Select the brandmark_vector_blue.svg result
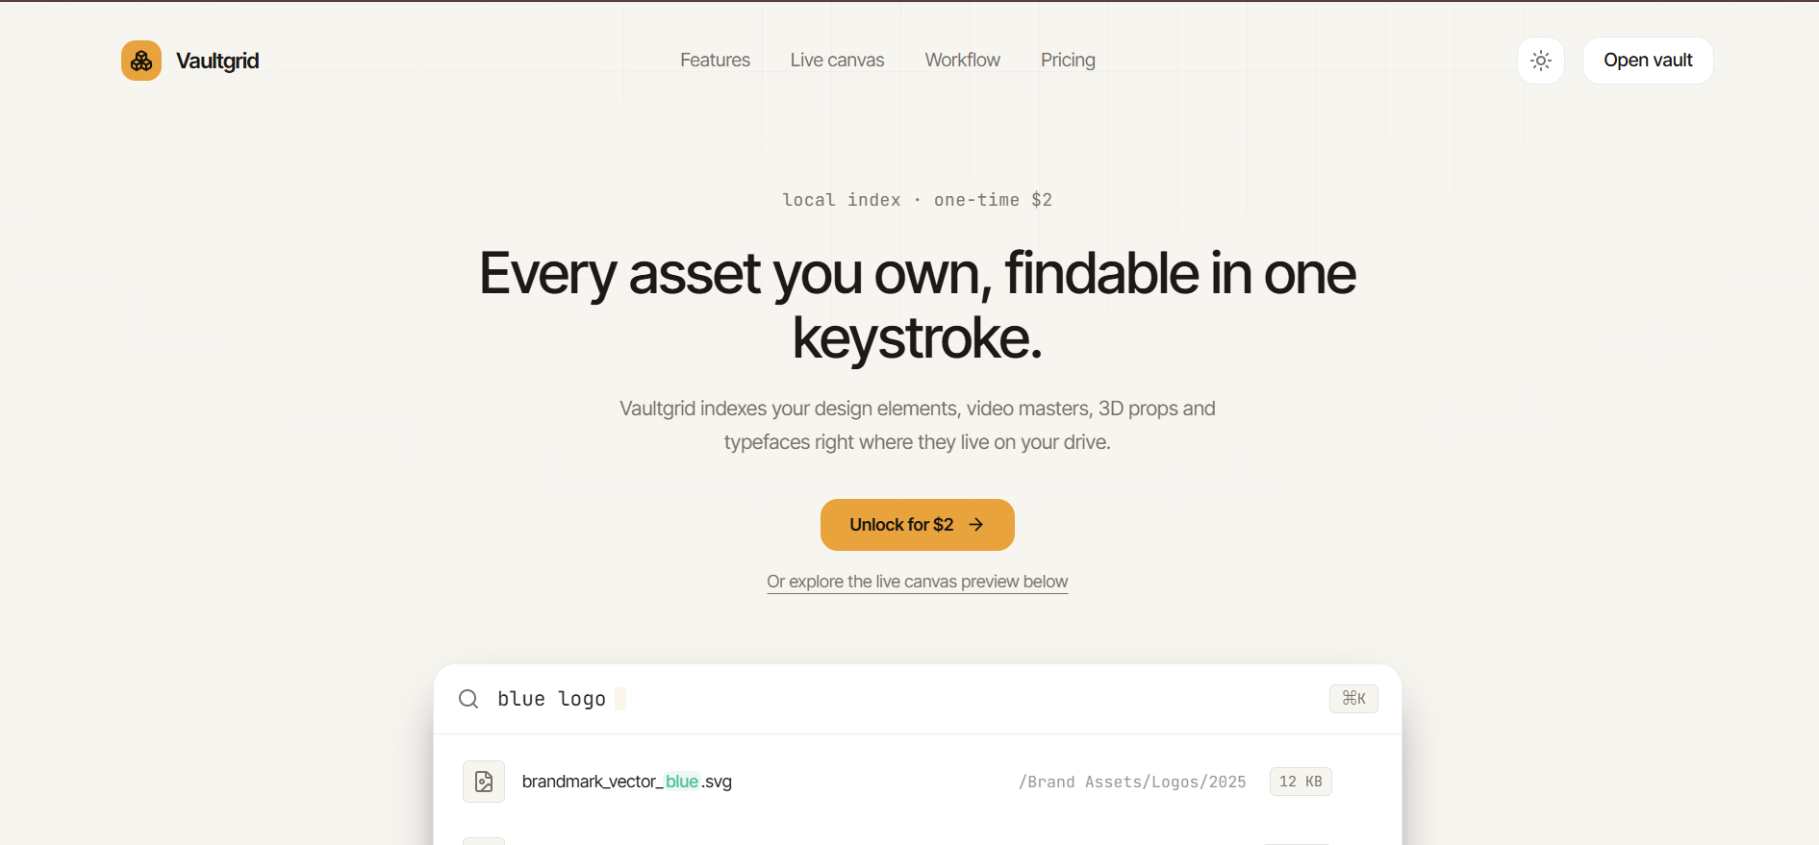The height and width of the screenshot is (845, 1819). [918, 782]
